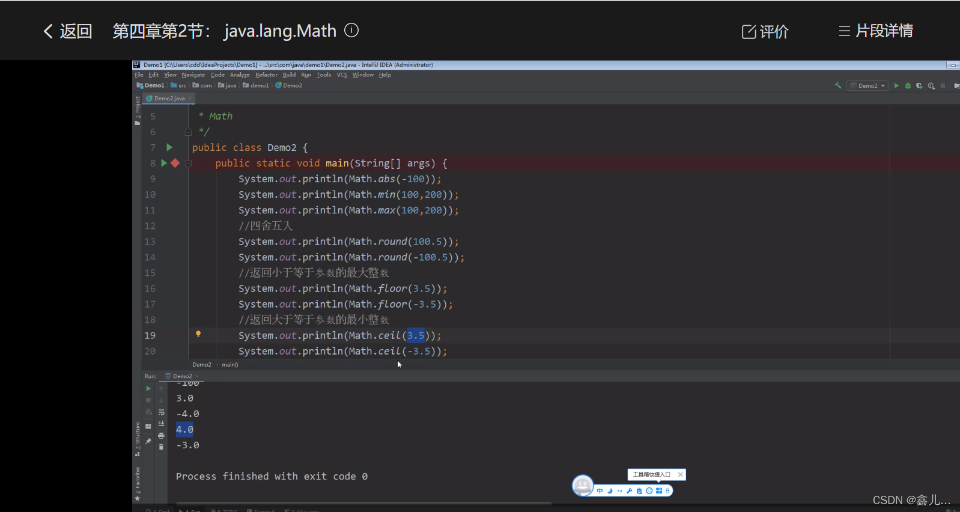Pin the Run tab with pin icon
Screen dimensions: 960x512
148,441
